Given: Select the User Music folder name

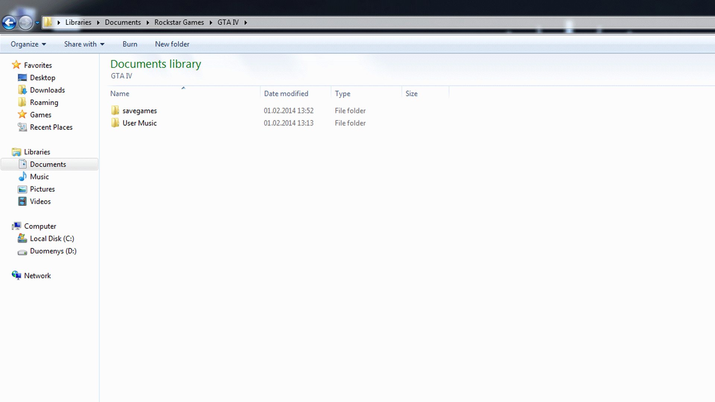Looking at the screenshot, I should click(x=140, y=123).
